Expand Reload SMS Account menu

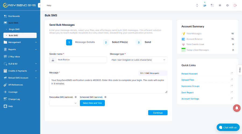pyautogui.click(x=20, y=78)
